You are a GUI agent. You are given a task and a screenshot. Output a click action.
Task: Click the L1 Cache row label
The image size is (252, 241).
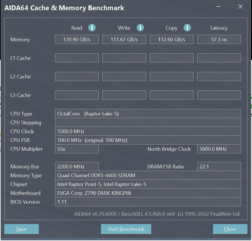(x=21, y=58)
